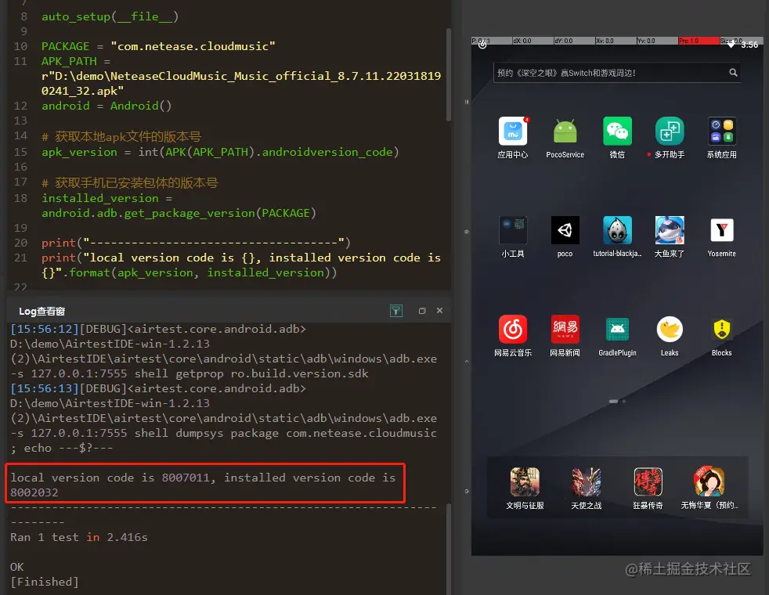Open the Leaks canary app
The width and height of the screenshot is (769, 595).
pyautogui.click(x=670, y=329)
